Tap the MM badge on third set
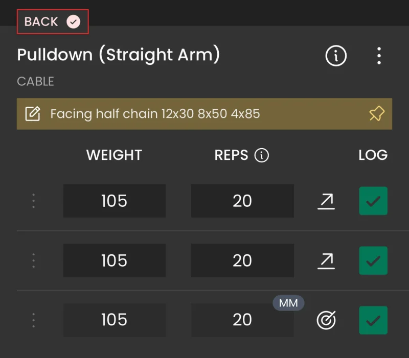409x358 pixels. tap(288, 303)
